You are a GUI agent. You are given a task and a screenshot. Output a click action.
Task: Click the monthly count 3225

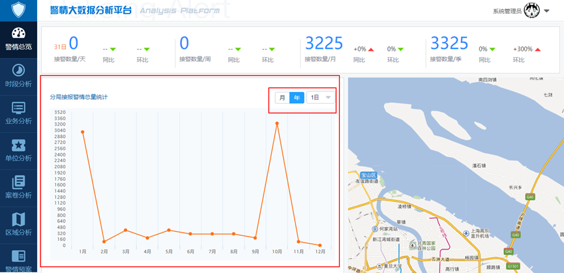[x=324, y=43]
